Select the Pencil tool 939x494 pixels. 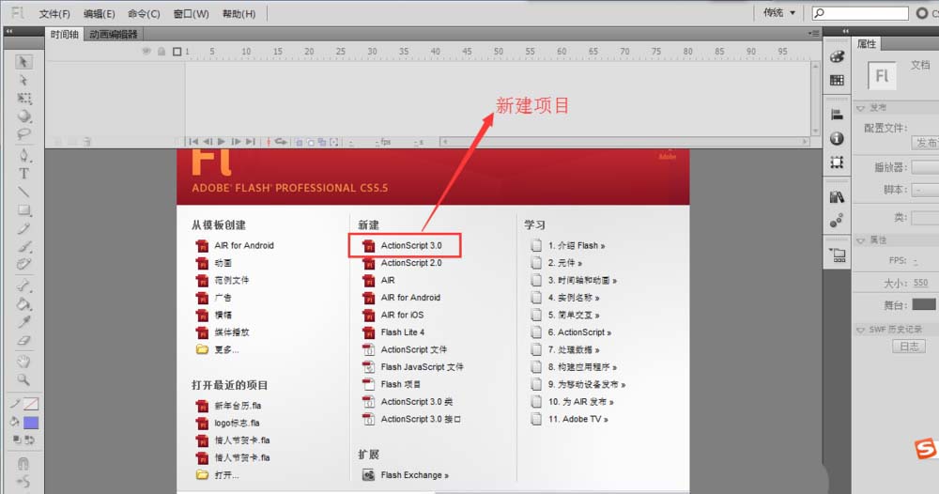[x=24, y=228]
